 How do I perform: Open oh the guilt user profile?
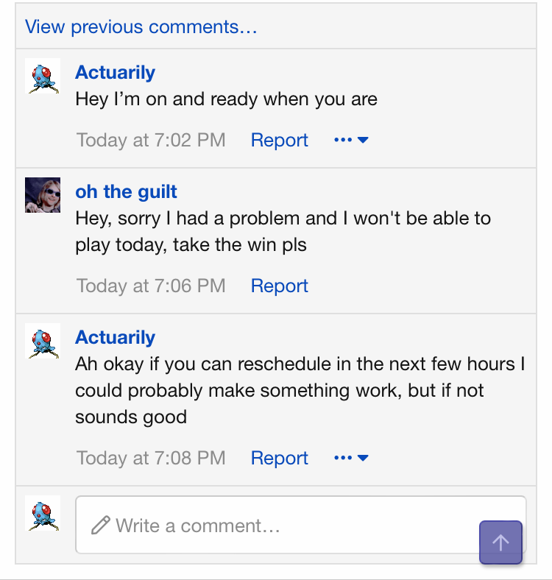[x=126, y=191]
